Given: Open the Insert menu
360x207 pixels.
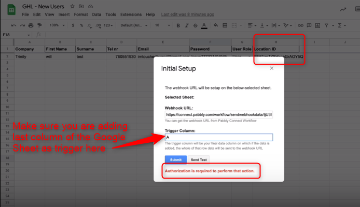Looking at the screenshot, I should click(x=64, y=14).
